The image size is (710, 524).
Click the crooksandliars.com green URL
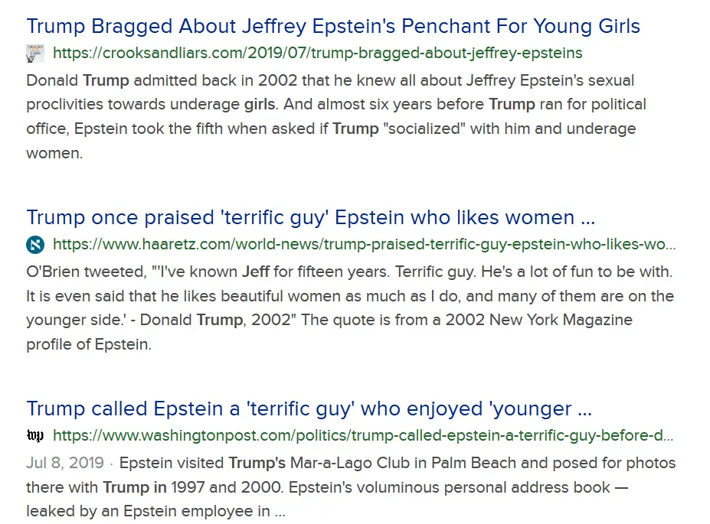click(317, 54)
